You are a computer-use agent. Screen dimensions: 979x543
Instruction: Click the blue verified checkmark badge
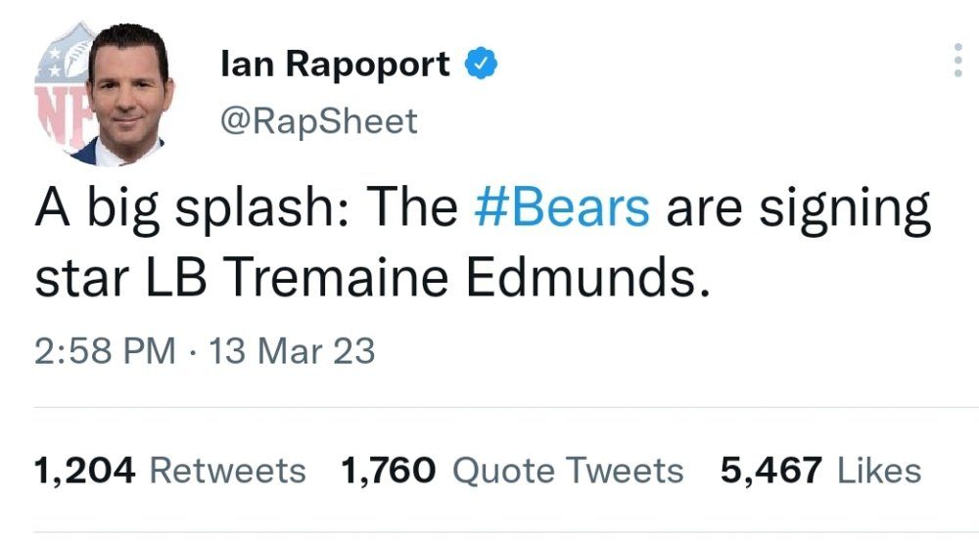click(x=481, y=63)
